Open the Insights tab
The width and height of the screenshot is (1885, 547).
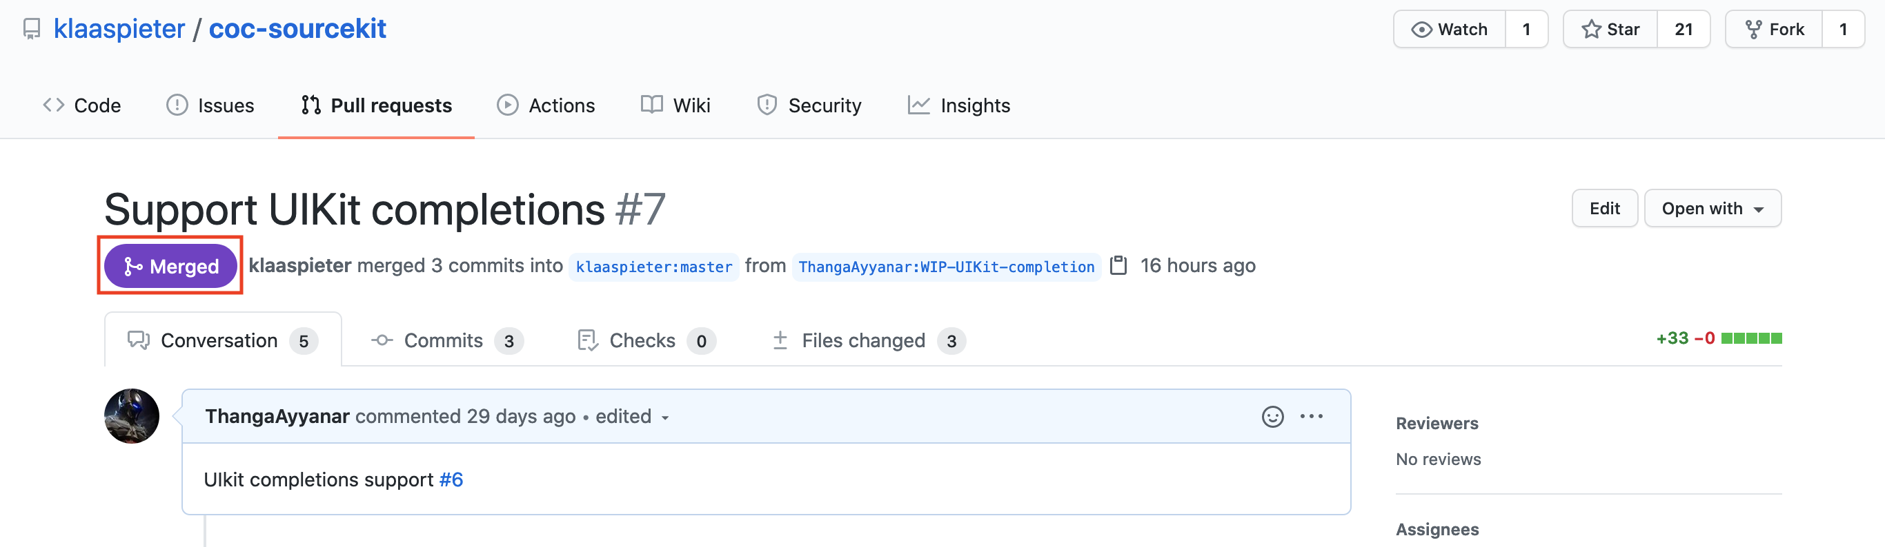click(958, 105)
